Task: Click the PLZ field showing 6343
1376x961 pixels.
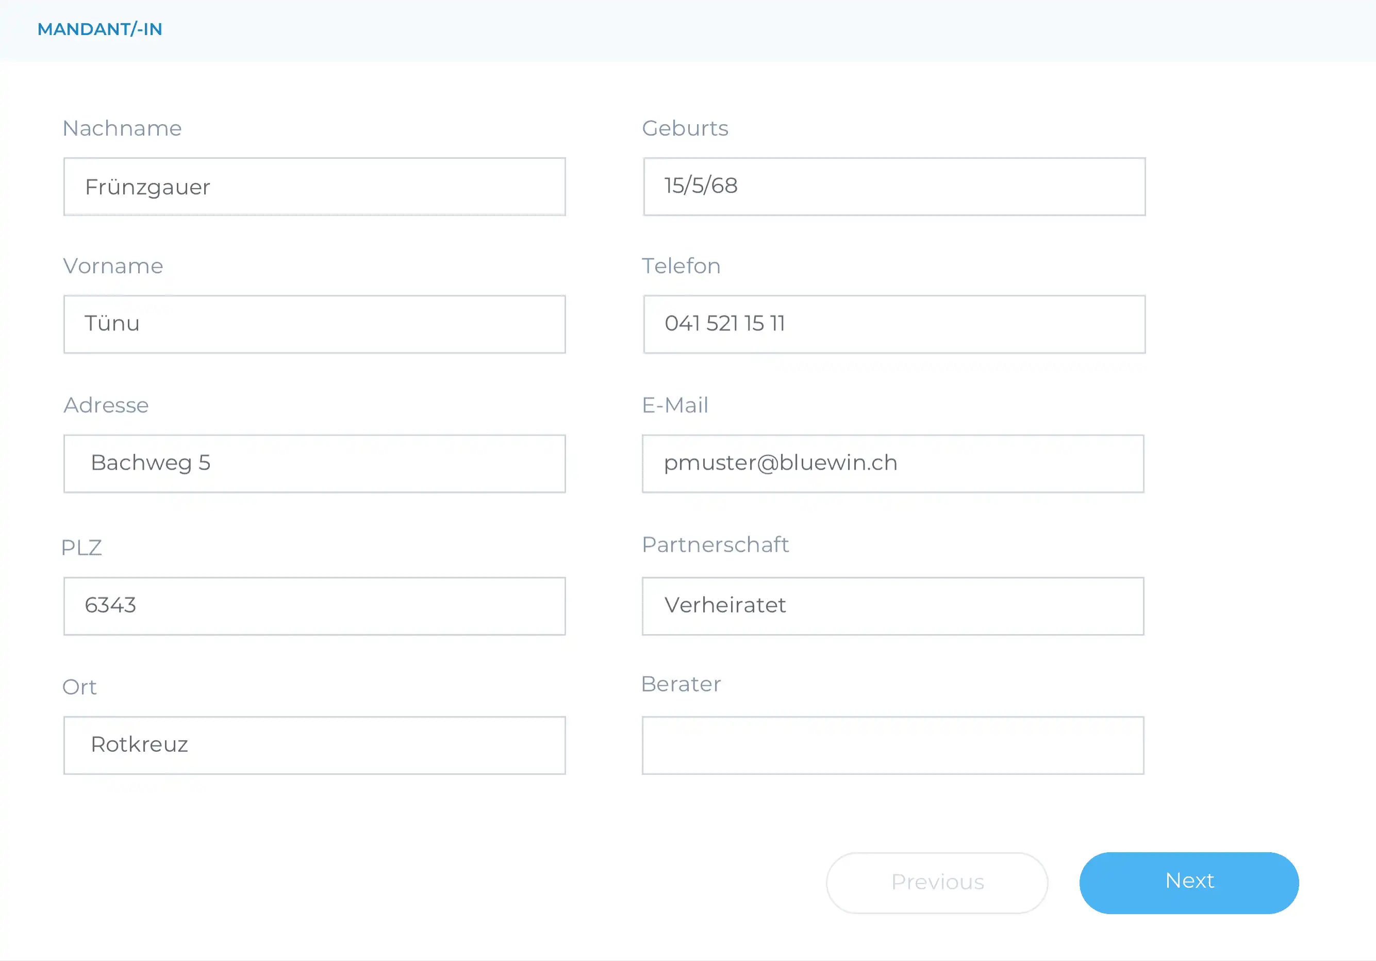Action: coord(314,606)
